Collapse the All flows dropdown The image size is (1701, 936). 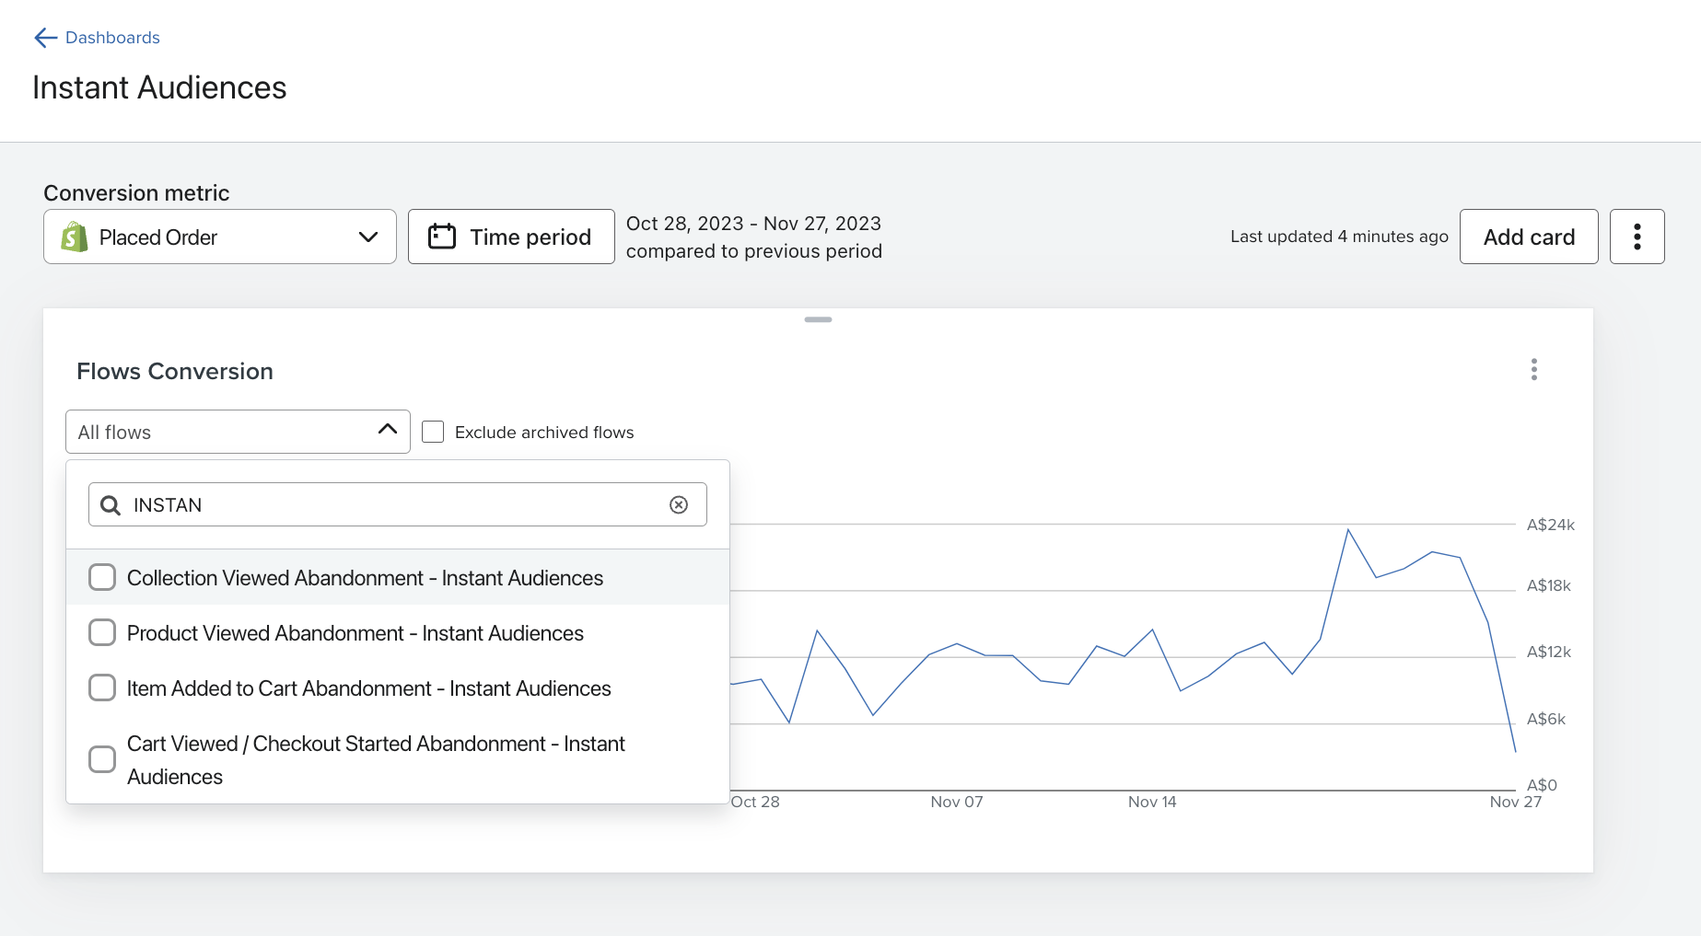click(238, 432)
